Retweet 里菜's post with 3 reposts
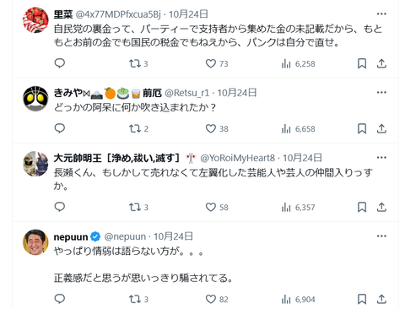 (138, 63)
